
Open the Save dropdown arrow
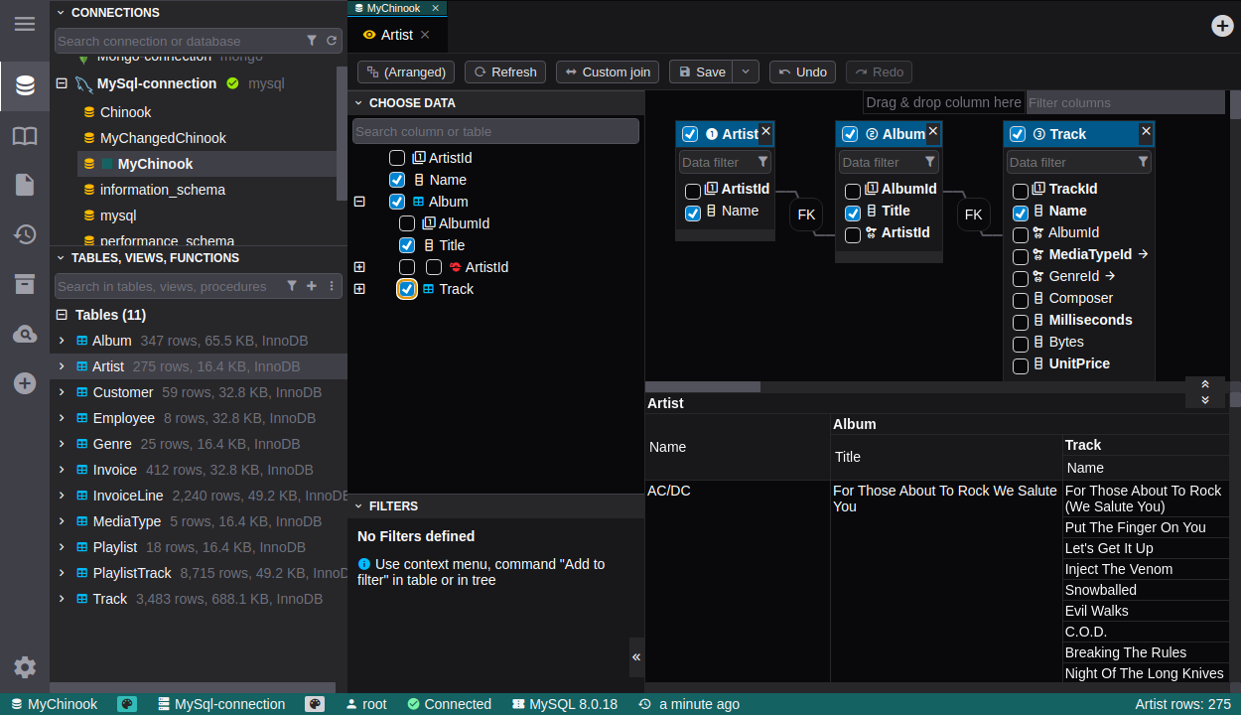tap(747, 71)
